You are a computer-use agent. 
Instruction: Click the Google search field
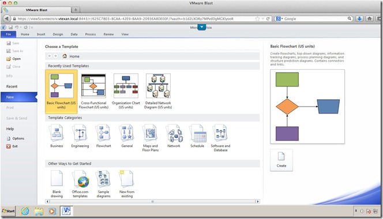(x=314, y=19)
